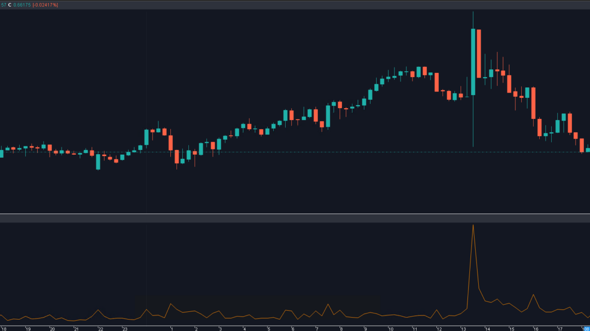
Task: Click the dashed horizontal price level line
Action: [311, 152]
